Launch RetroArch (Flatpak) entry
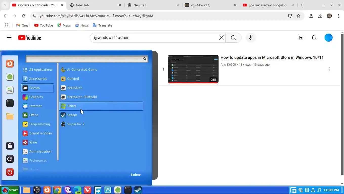The width and height of the screenshot is (344, 194). [x=101, y=97]
